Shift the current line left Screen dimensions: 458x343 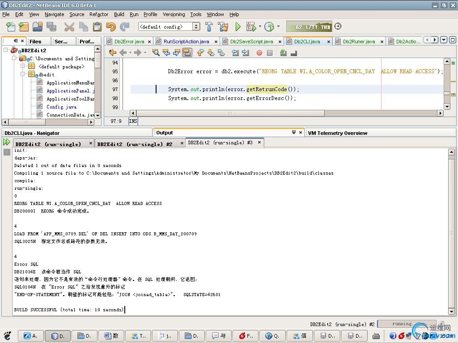coord(235,53)
